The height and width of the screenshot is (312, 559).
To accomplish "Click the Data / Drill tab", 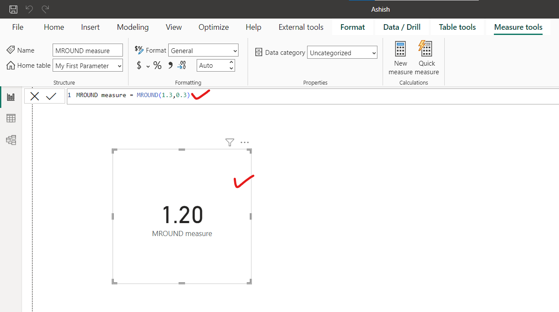I will pyautogui.click(x=402, y=27).
